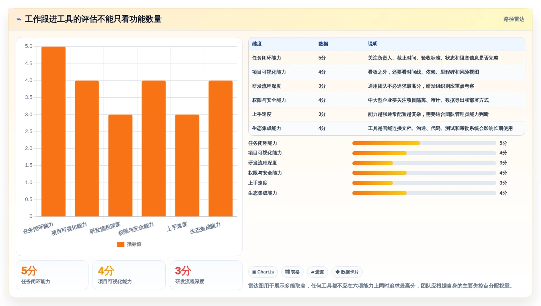The height and width of the screenshot is (306, 541).
Task: Click the 数据卡片 tag chip
Action: (347, 272)
